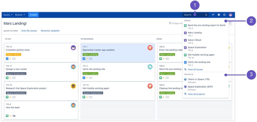The height and width of the screenshot is (122, 257).
Task: Click assignee avatar on TIS-2 card
Action: (x=150, y=67)
